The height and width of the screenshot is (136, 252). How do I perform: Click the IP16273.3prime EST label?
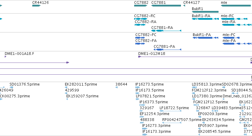(x=156, y=126)
